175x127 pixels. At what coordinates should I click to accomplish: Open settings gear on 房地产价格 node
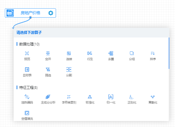pyautogui.click(x=51, y=13)
